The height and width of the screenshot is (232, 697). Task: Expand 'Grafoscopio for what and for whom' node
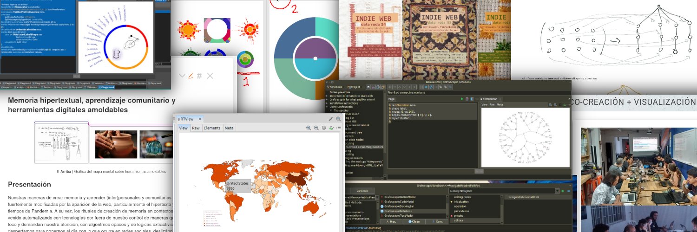pyautogui.click(x=327, y=100)
